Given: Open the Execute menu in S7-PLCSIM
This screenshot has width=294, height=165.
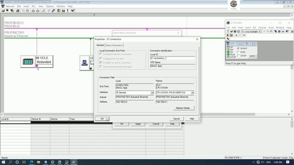Looking at the screenshot, I should pyautogui.click(x=262, y=27).
